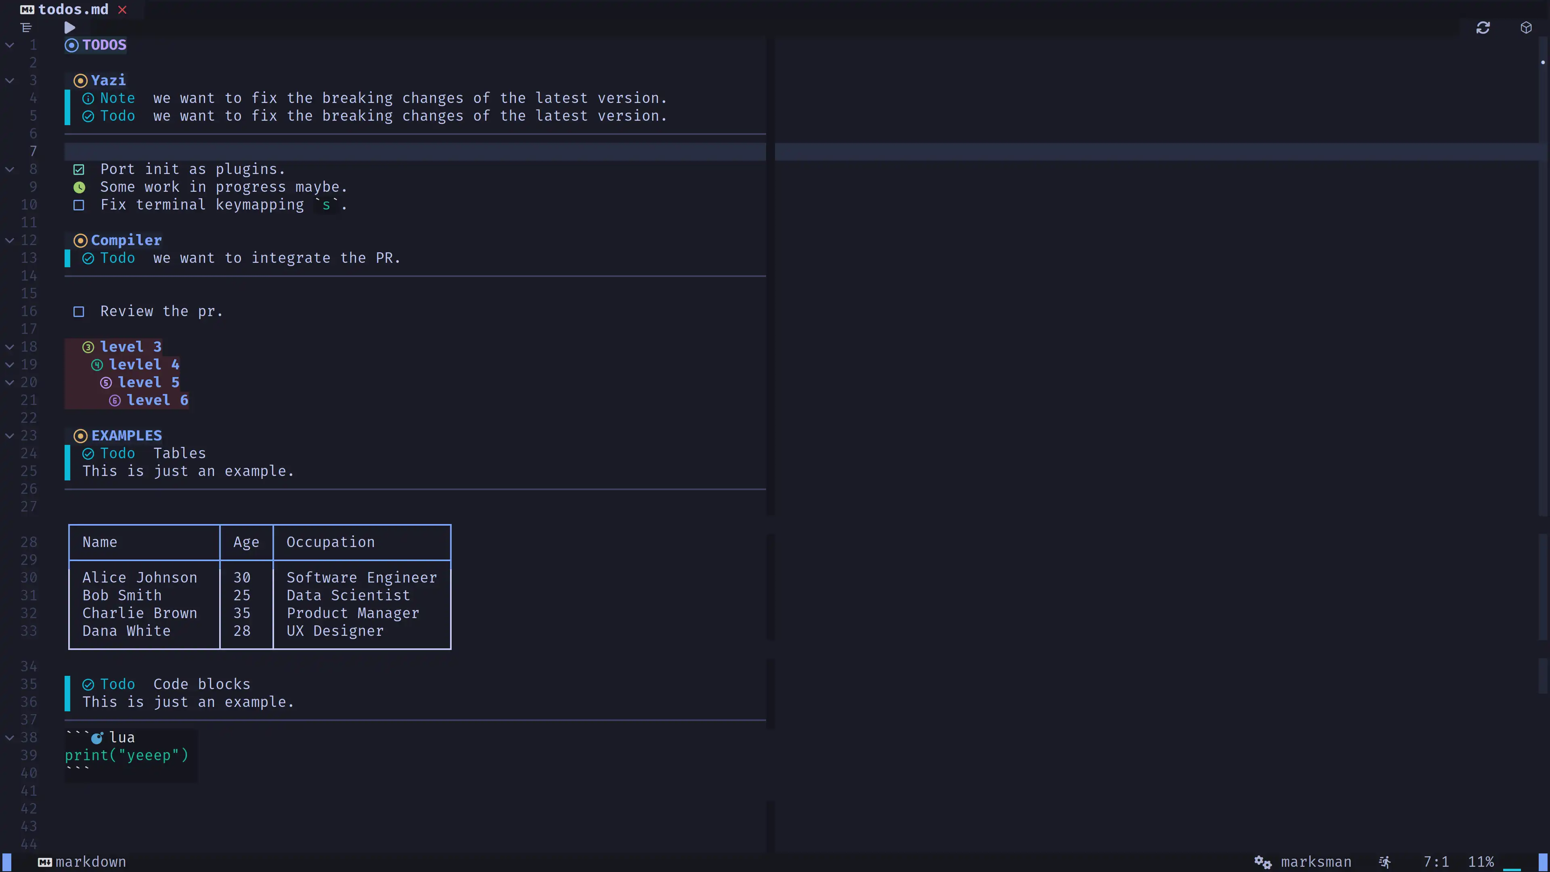Click the 'Data Scientist' table cell
This screenshot has width=1550, height=872.
pos(348,595)
